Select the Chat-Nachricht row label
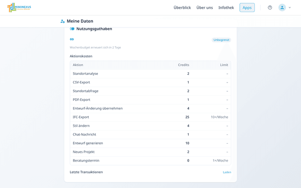This screenshot has width=301, height=188. [x=84, y=134]
